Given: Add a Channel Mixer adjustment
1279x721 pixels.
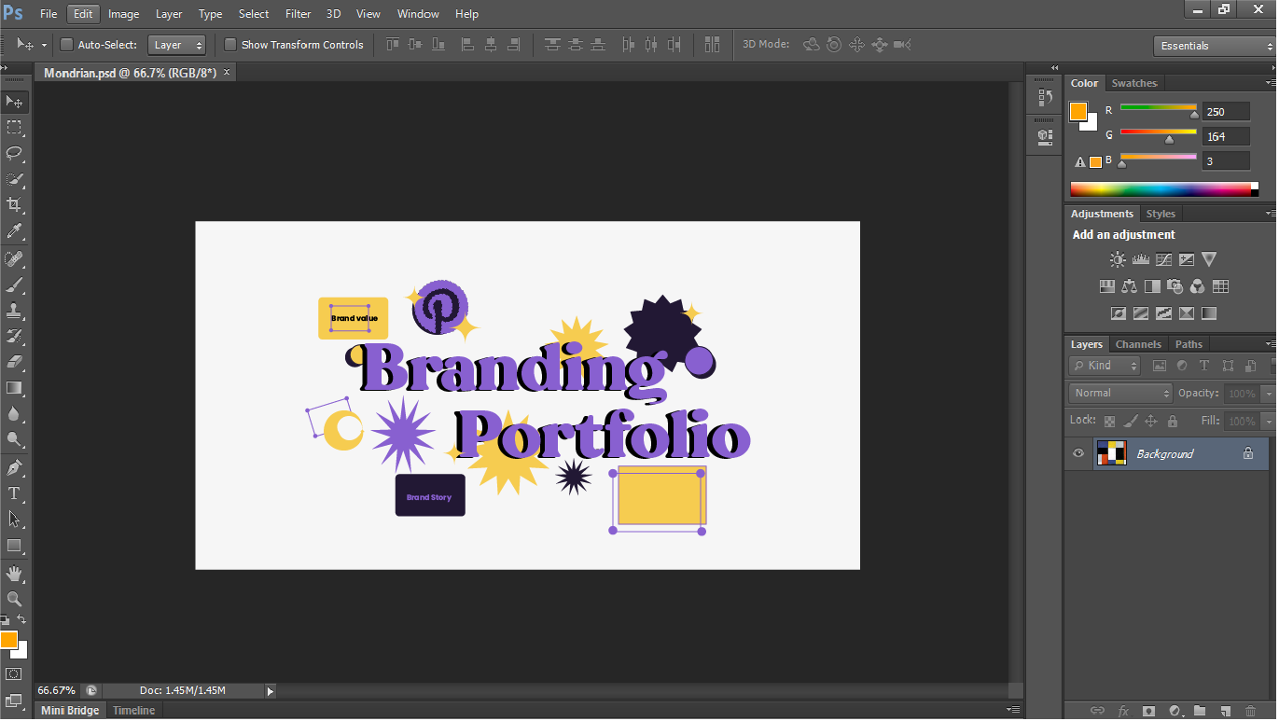Looking at the screenshot, I should click(x=1198, y=286).
